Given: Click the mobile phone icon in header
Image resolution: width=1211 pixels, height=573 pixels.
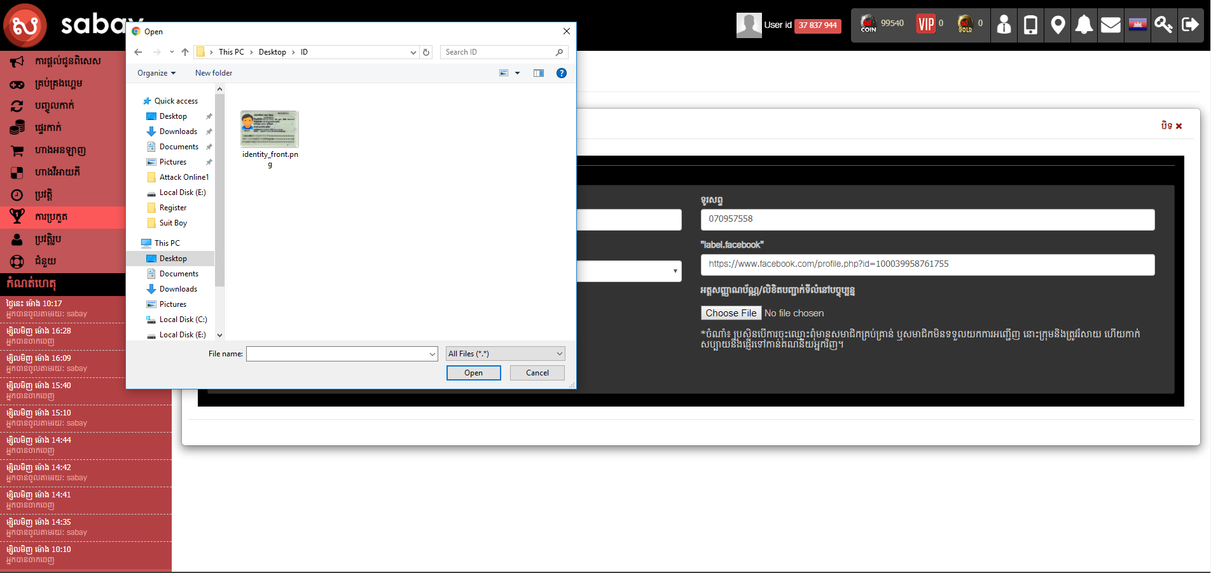Looking at the screenshot, I should pyautogui.click(x=1030, y=25).
